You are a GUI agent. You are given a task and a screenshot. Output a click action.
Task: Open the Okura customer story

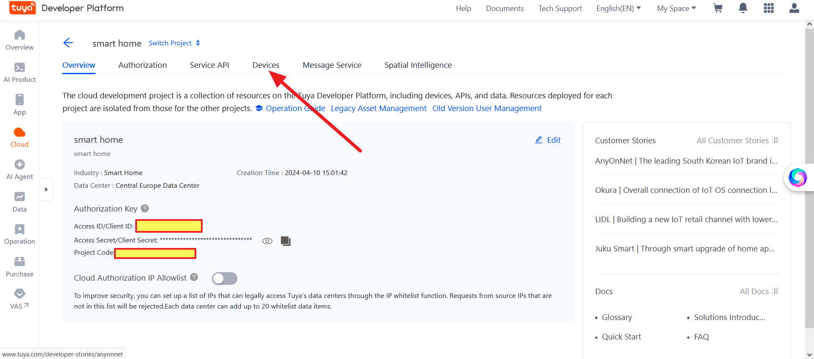[x=686, y=190]
